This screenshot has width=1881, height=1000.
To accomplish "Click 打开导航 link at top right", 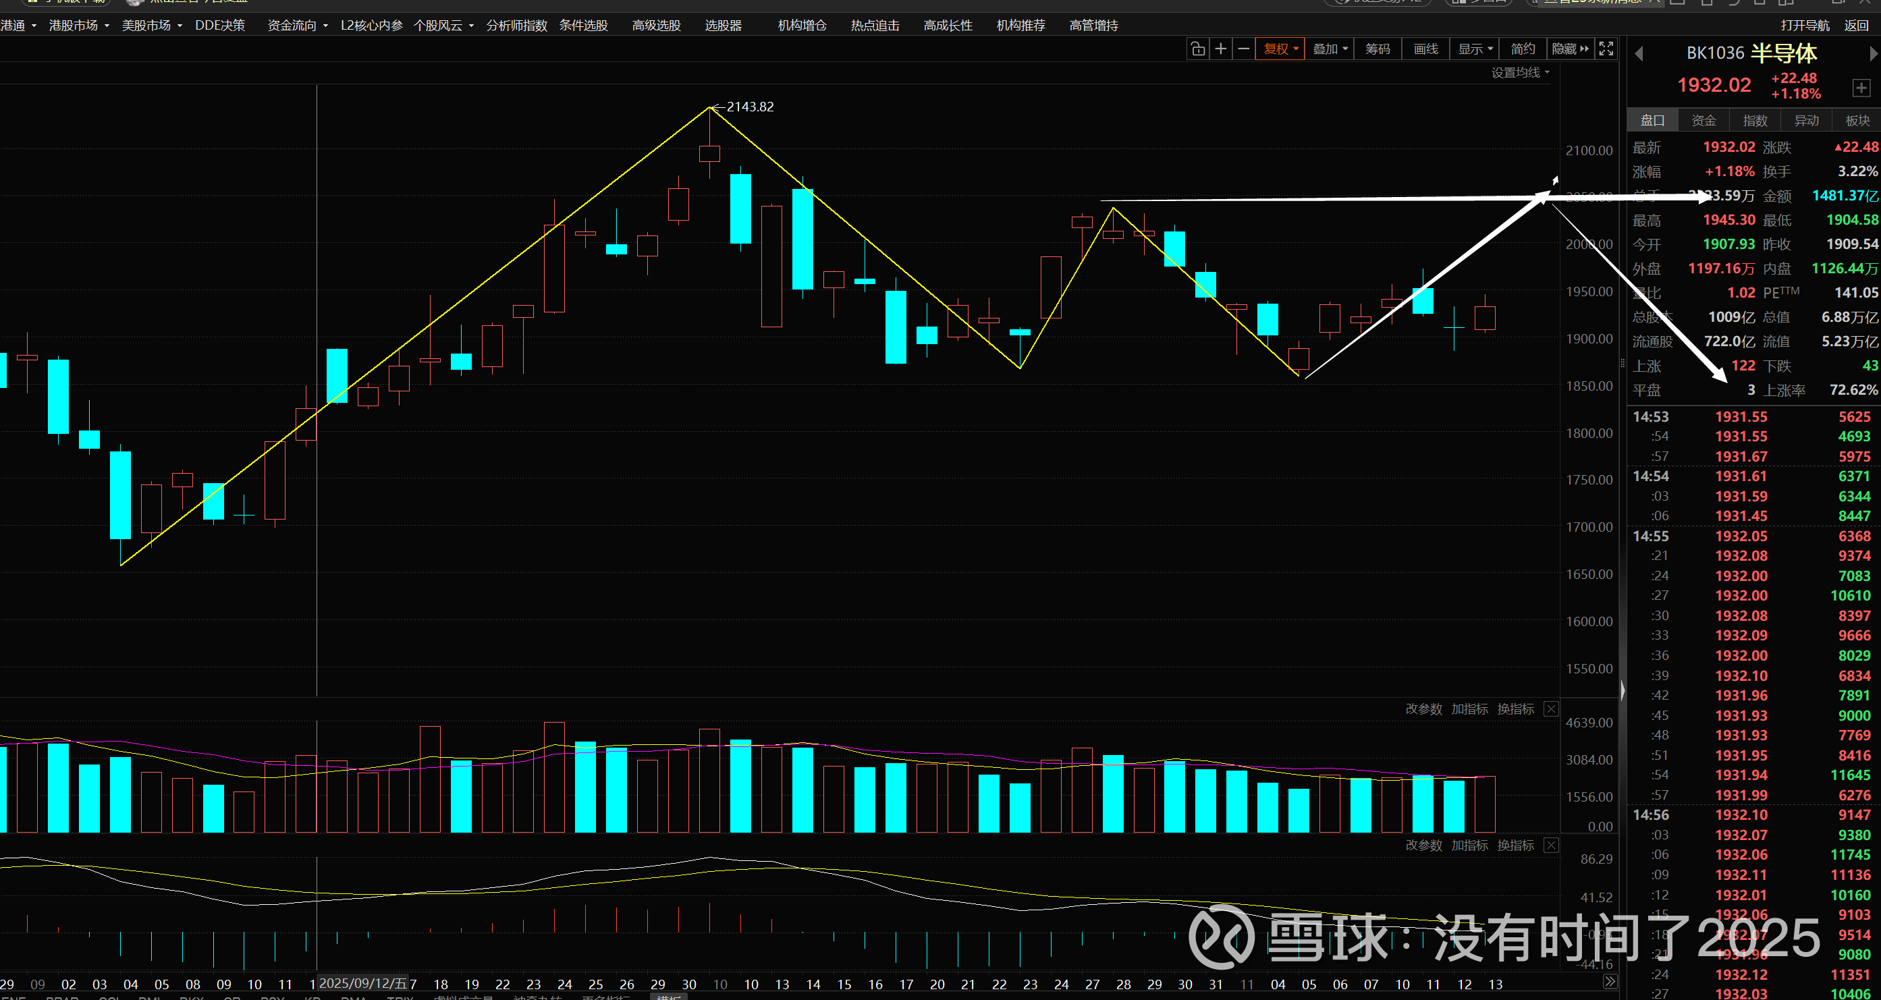I will (x=1805, y=26).
